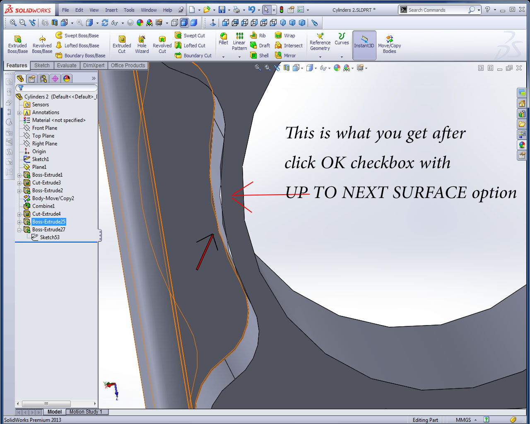Click the Help question mark icon
The image size is (530, 424).
pos(487,10)
